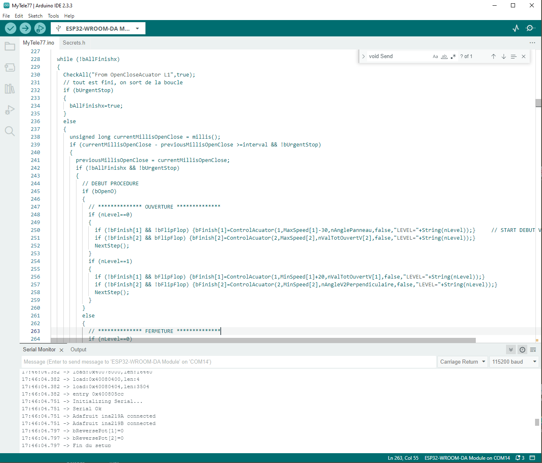
Task: Click the 'while (!bAllFinishx)' code line
Action: point(88,59)
